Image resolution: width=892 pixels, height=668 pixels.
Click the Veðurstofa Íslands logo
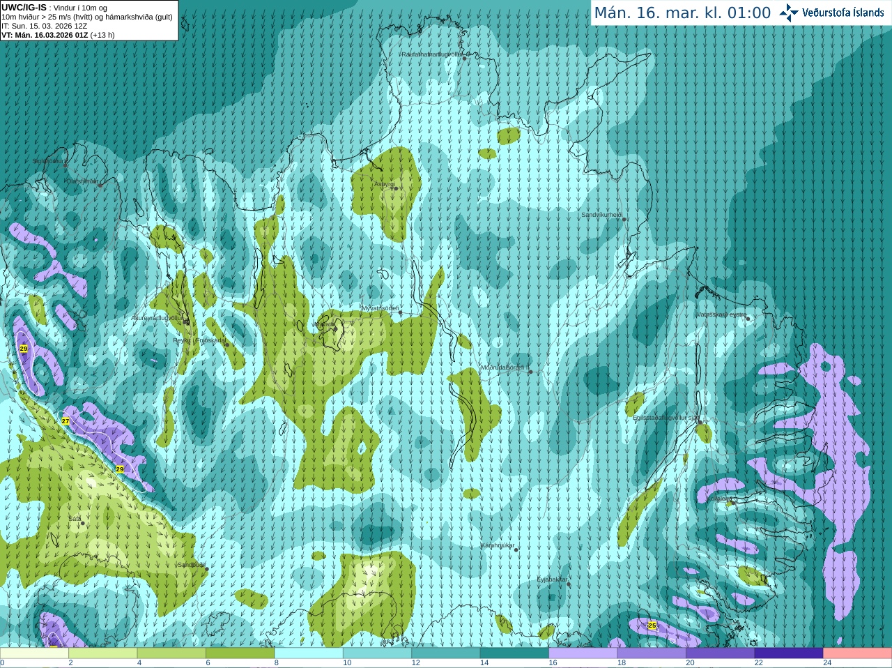pyautogui.click(x=831, y=13)
